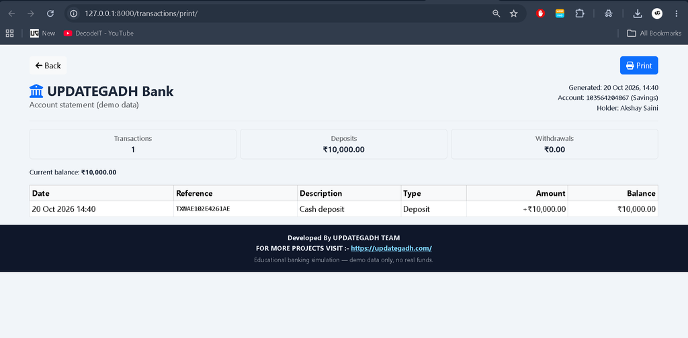The width and height of the screenshot is (688, 338).
Task: Click the Back button on page
Action: (x=48, y=66)
